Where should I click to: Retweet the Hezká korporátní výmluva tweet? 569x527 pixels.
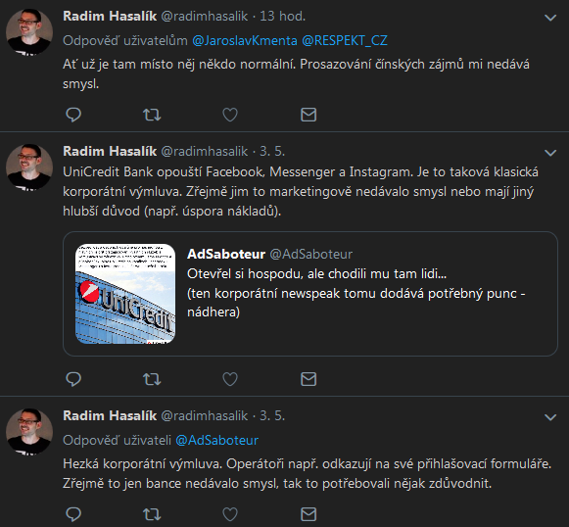pyautogui.click(x=152, y=514)
